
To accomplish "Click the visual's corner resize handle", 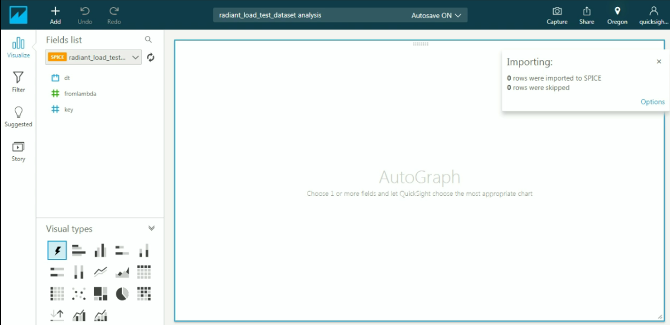I will (660, 317).
